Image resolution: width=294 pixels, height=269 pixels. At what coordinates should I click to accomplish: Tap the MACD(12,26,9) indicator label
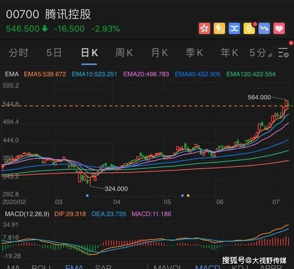tap(27, 214)
